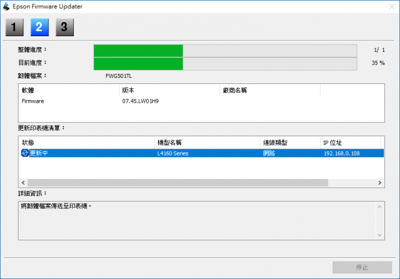Click the up arrow in details box scrollbar
Image resolution: width=400 pixels, height=279 pixels.
(379, 207)
